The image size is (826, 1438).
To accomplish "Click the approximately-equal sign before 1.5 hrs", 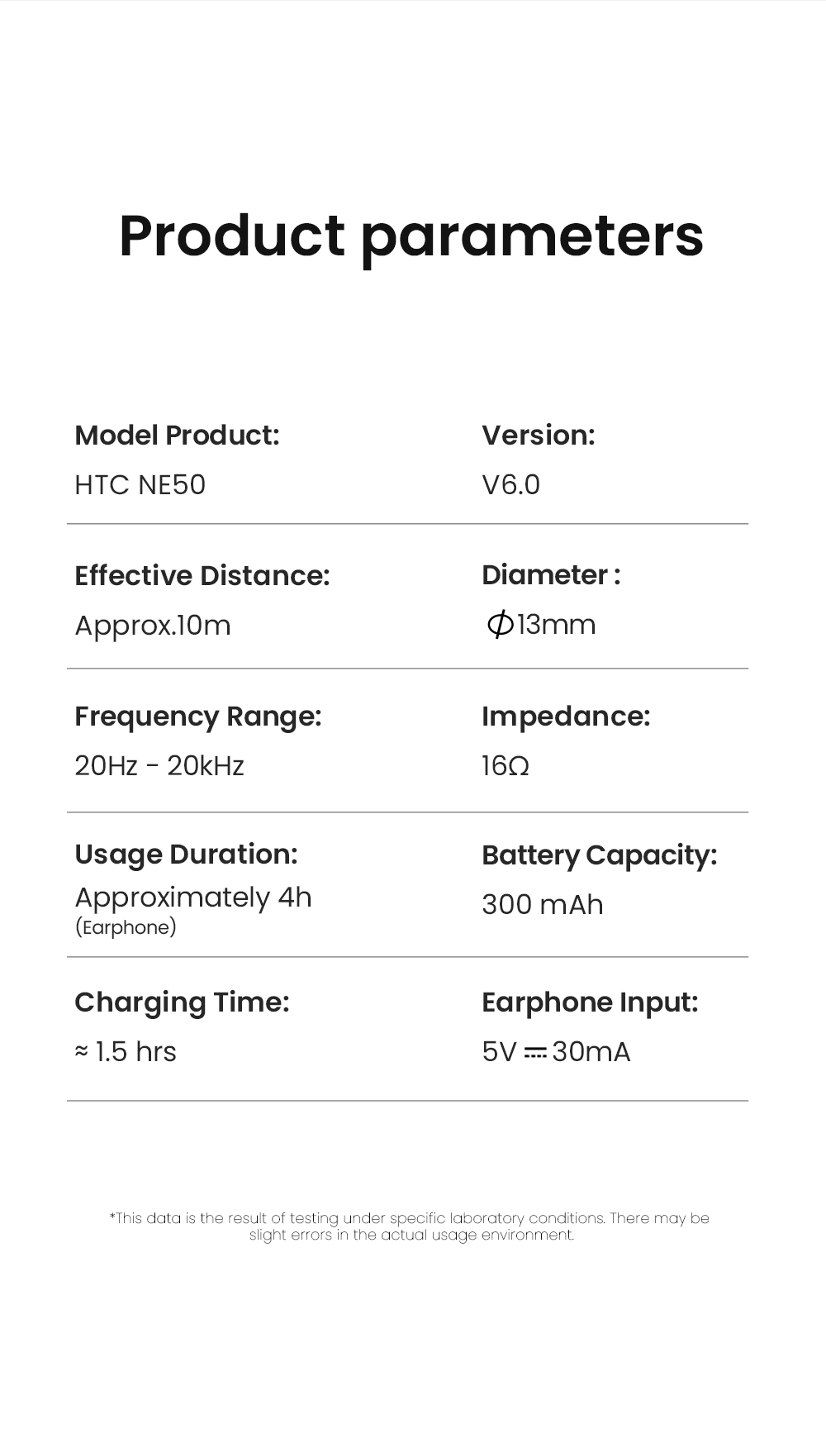I will click(81, 1051).
